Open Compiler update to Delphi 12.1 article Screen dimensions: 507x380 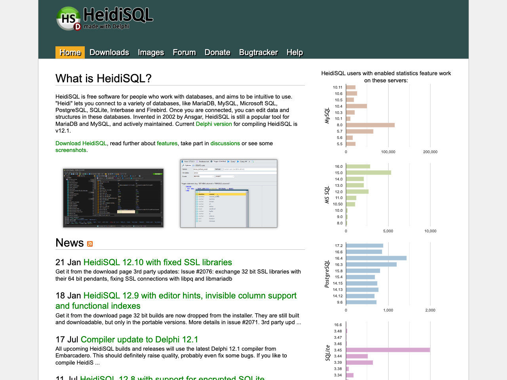139,339
